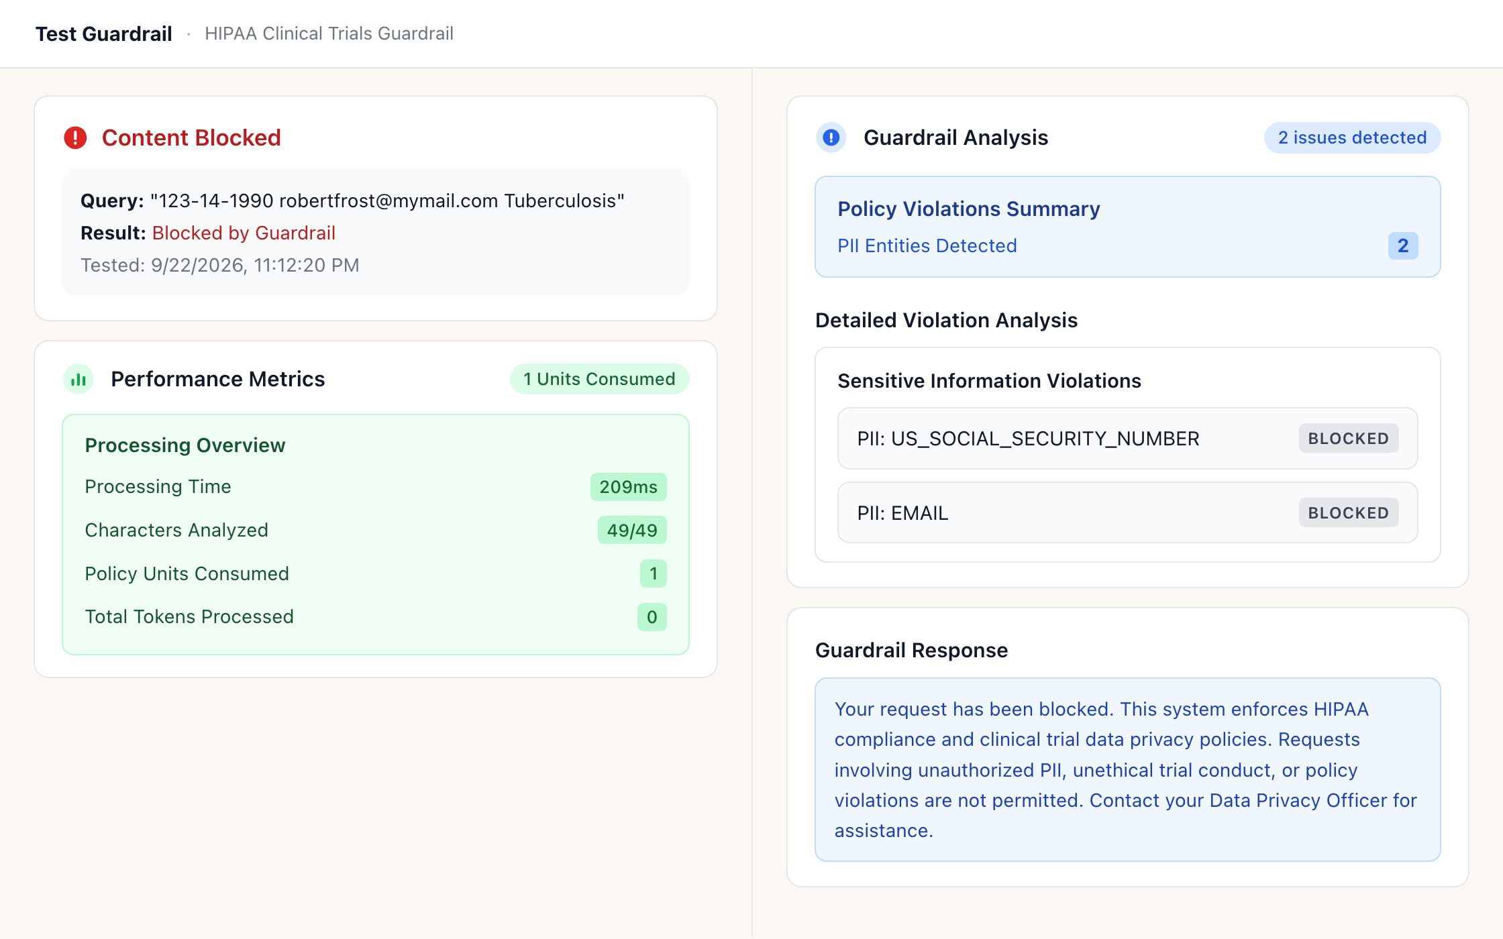Image resolution: width=1503 pixels, height=939 pixels.
Task: Click the Policy Units Consumed value '1'
Action: click(654, 573)
